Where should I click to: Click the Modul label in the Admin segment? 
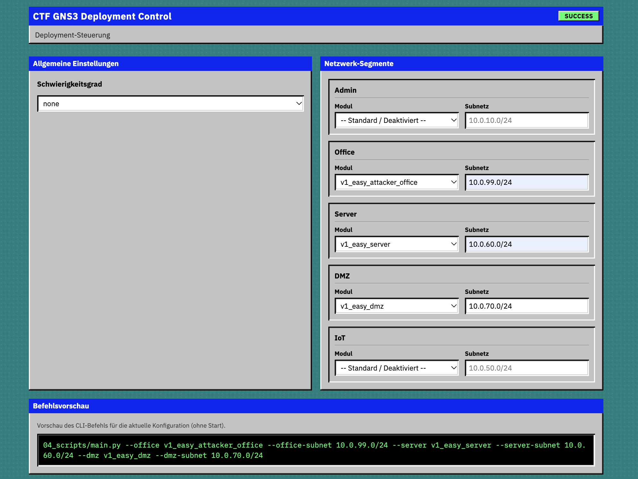[343, 106]
